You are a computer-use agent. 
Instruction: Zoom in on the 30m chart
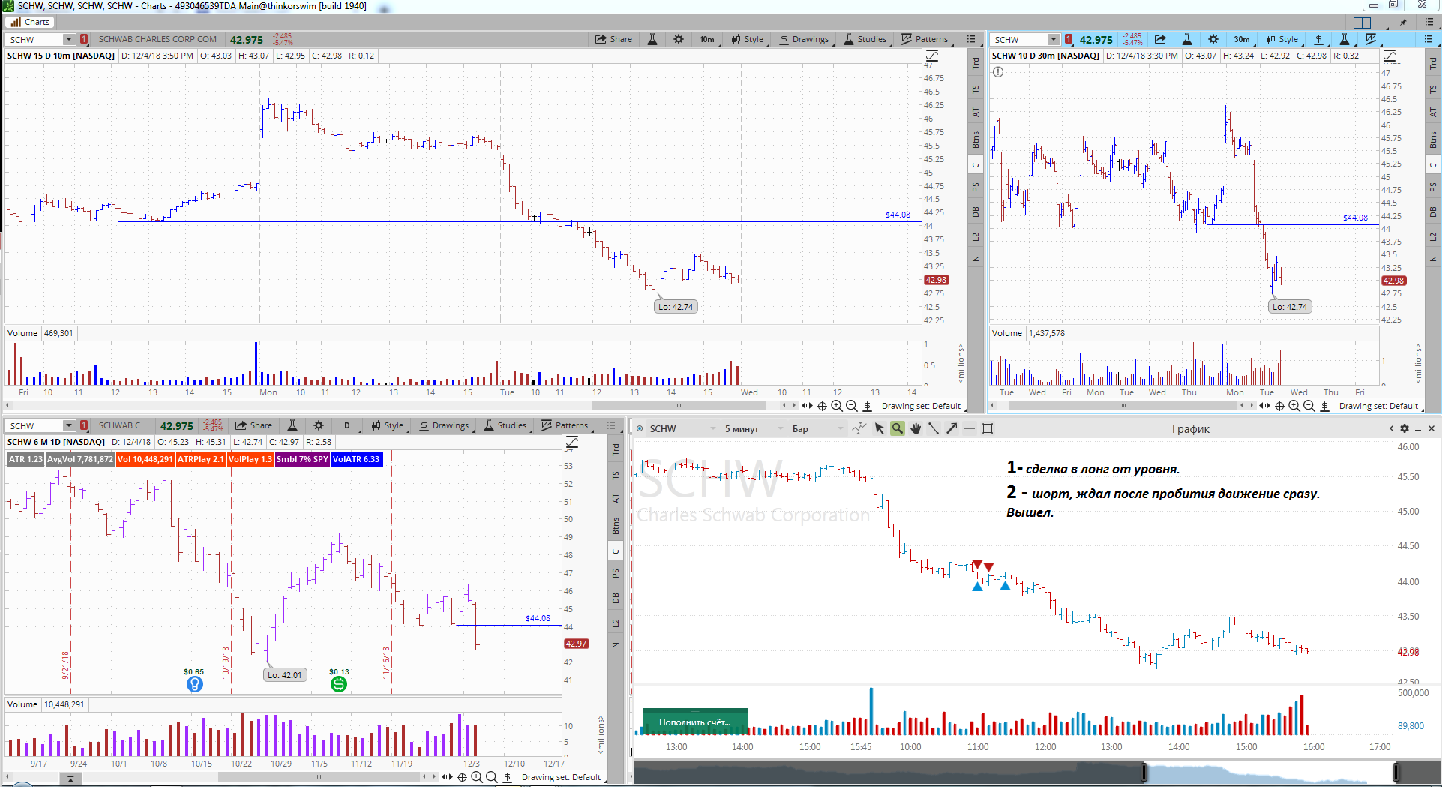point(1294,406)
